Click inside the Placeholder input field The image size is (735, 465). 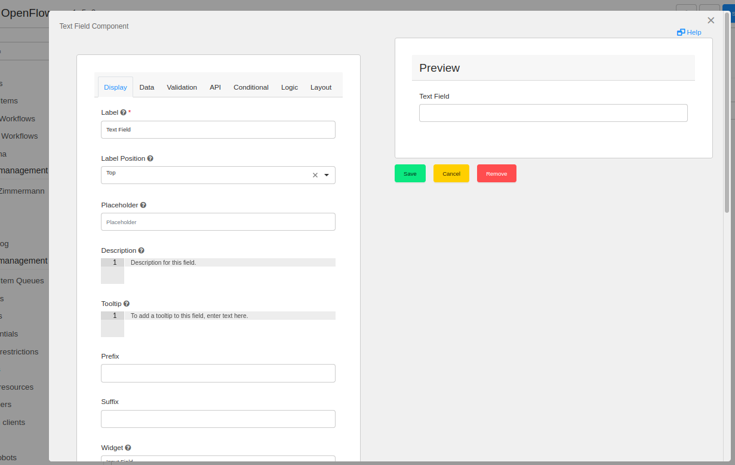[x=218, y=222]
